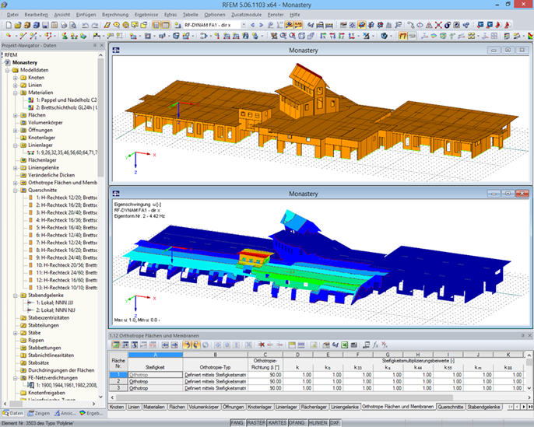The width and height of the screenshot is (534, 427).
Task: Click the New file icon
Action: (x=9, y=25)
